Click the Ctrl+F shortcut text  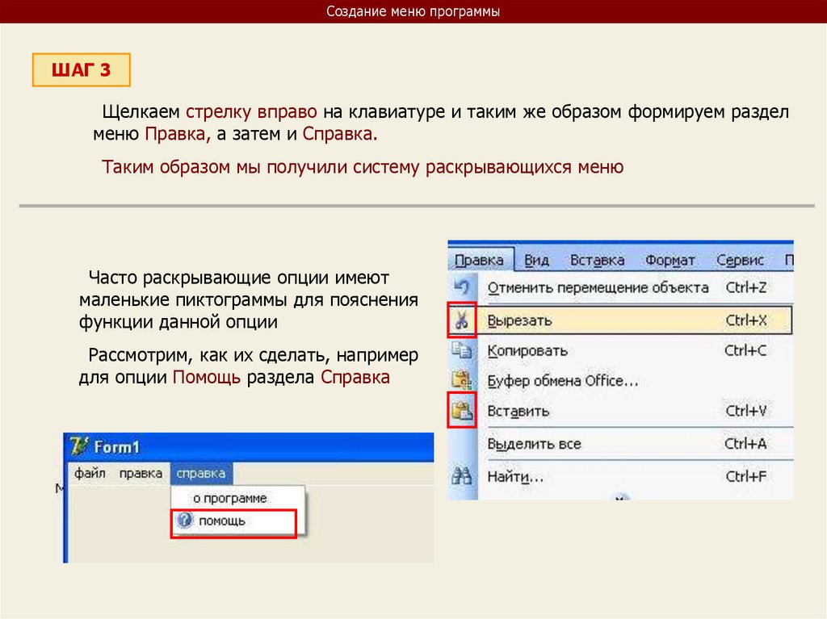point(745,477)
